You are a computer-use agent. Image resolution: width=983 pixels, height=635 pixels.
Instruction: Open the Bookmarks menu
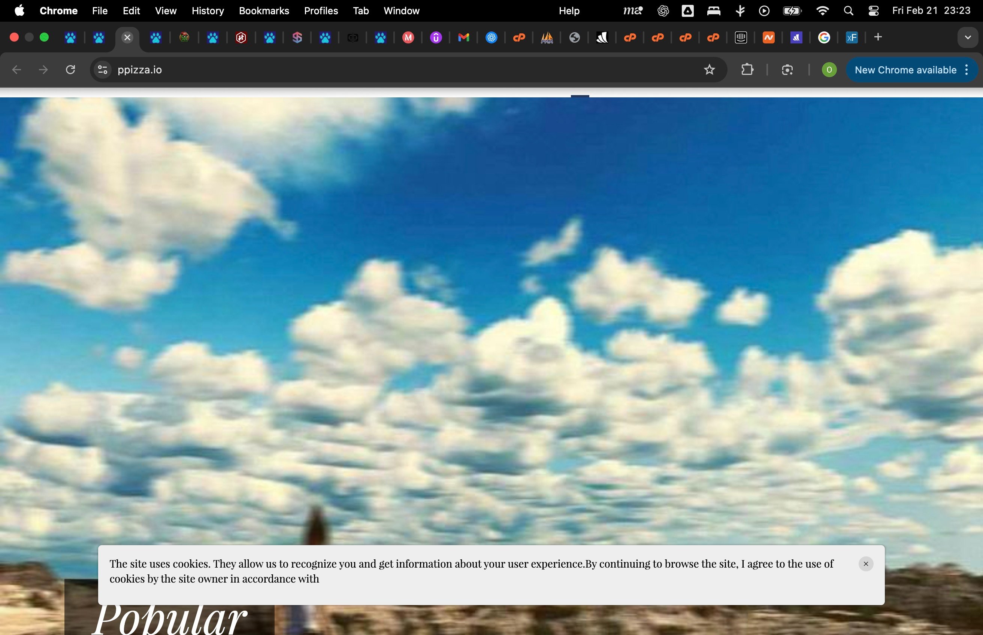point(264,11)
